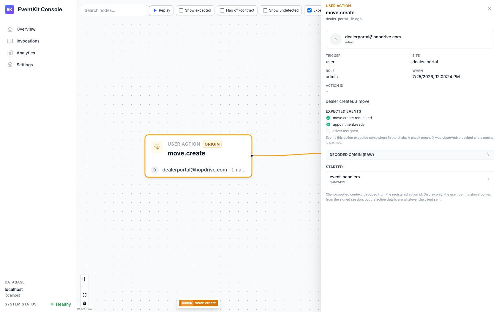Toggle canvas interactivity lock
This screenshot has width=499, height=312.
(85, 303)
